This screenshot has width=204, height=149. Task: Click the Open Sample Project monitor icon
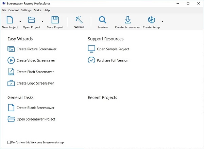click(91, 49)
